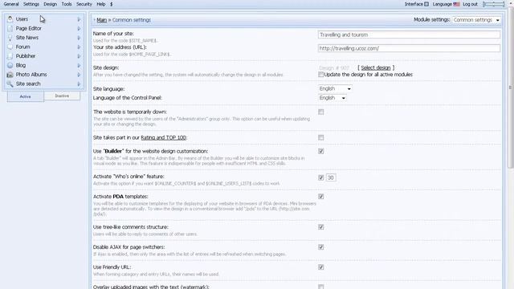
Task: Switch to the Inactive modules tab
Action: [x=62, y=96]
